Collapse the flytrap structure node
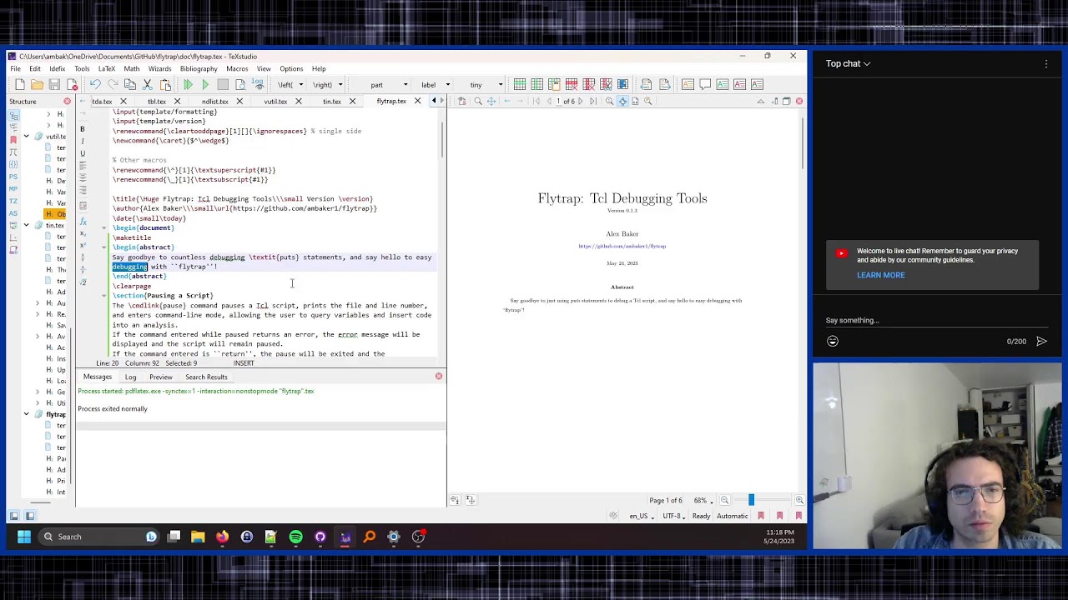The width and height of the screenshot is (1068, 600). (x=27, y=414)
